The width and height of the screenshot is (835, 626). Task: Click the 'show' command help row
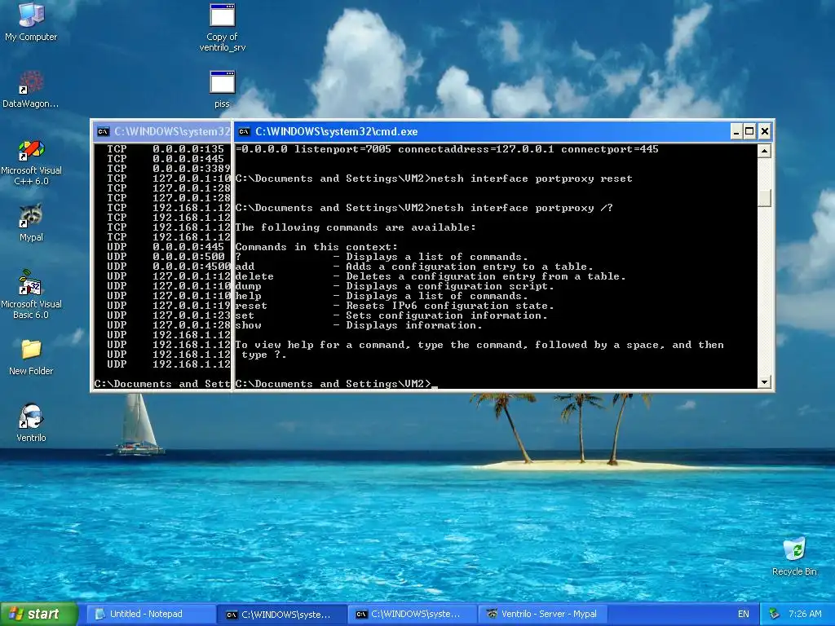tap(359, 325)
